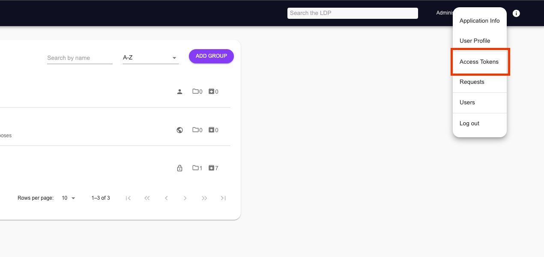
Task: Choose Access Tokens from the menu
Action: click(x=479, y=62)
